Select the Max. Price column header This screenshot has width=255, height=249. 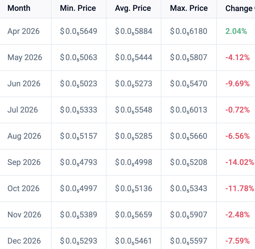pyautogui.click(x=189, y=8)
